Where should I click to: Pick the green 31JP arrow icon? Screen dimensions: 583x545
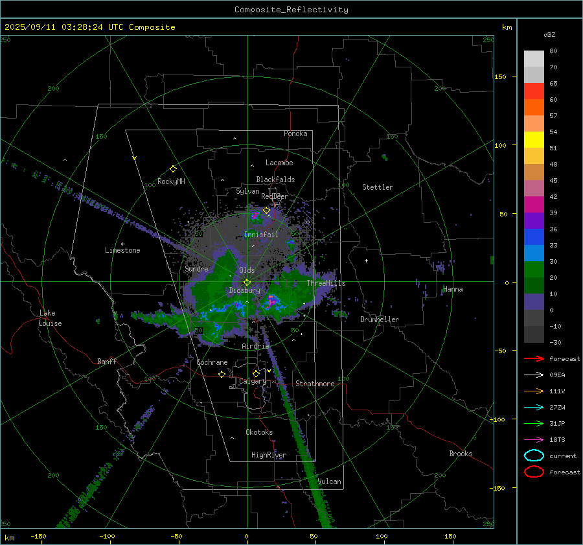pyautogui.click(x=534, y=423)
